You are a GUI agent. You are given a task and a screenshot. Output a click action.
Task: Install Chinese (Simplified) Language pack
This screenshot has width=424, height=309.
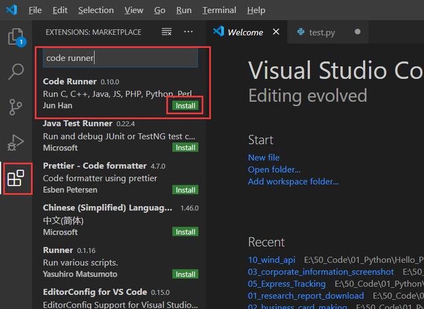(185, 232)
